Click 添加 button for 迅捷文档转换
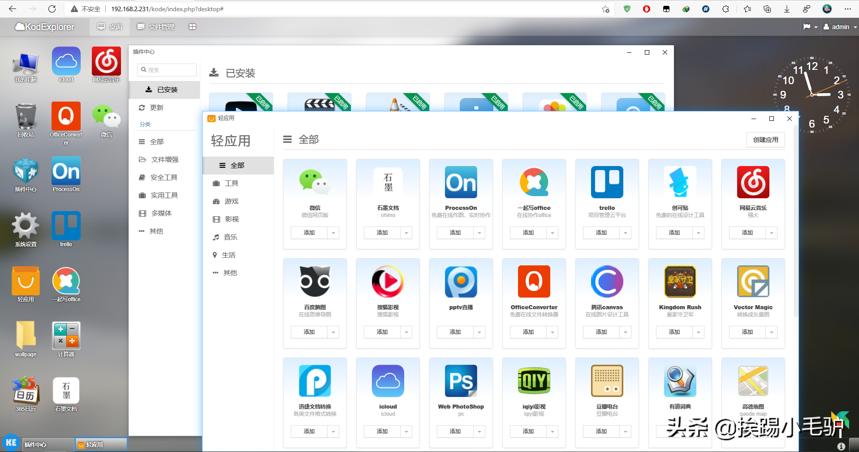This screenshot has height=452, width=859. click(x=309, y=431)
